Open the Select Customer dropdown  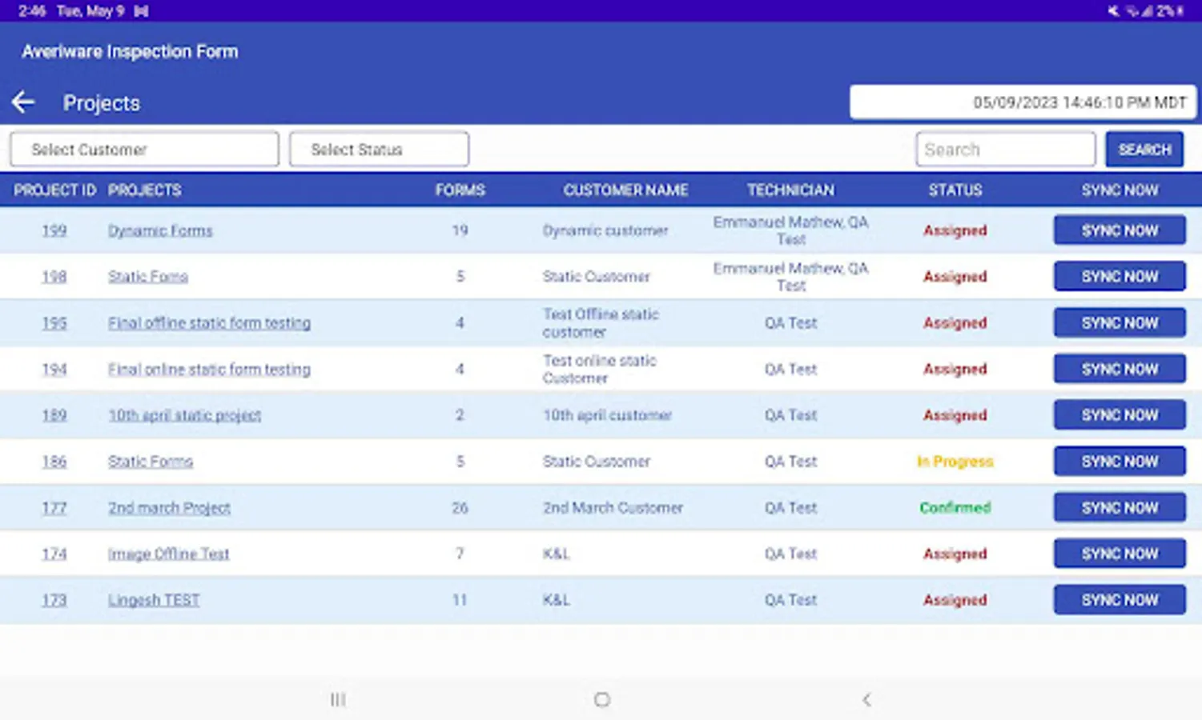(145, 150)
